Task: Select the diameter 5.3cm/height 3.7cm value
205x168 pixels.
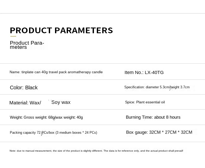Action: [168, 87]
